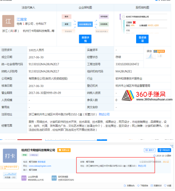
Task: Collapse the 杭州打卡网络科技有限公司 equity tree node
Action: 123,17
